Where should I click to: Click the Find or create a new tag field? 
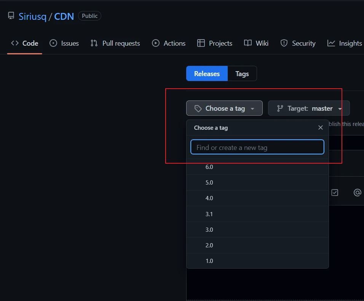(x=257, y=147)
